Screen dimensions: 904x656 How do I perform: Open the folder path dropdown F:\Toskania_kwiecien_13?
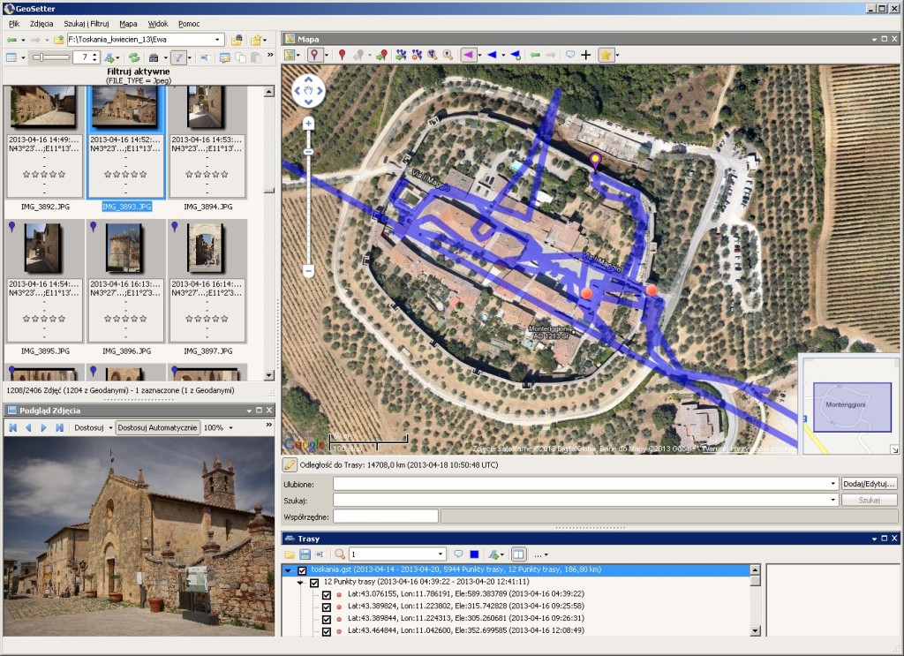pyautogui.click(x=219, y=40)
